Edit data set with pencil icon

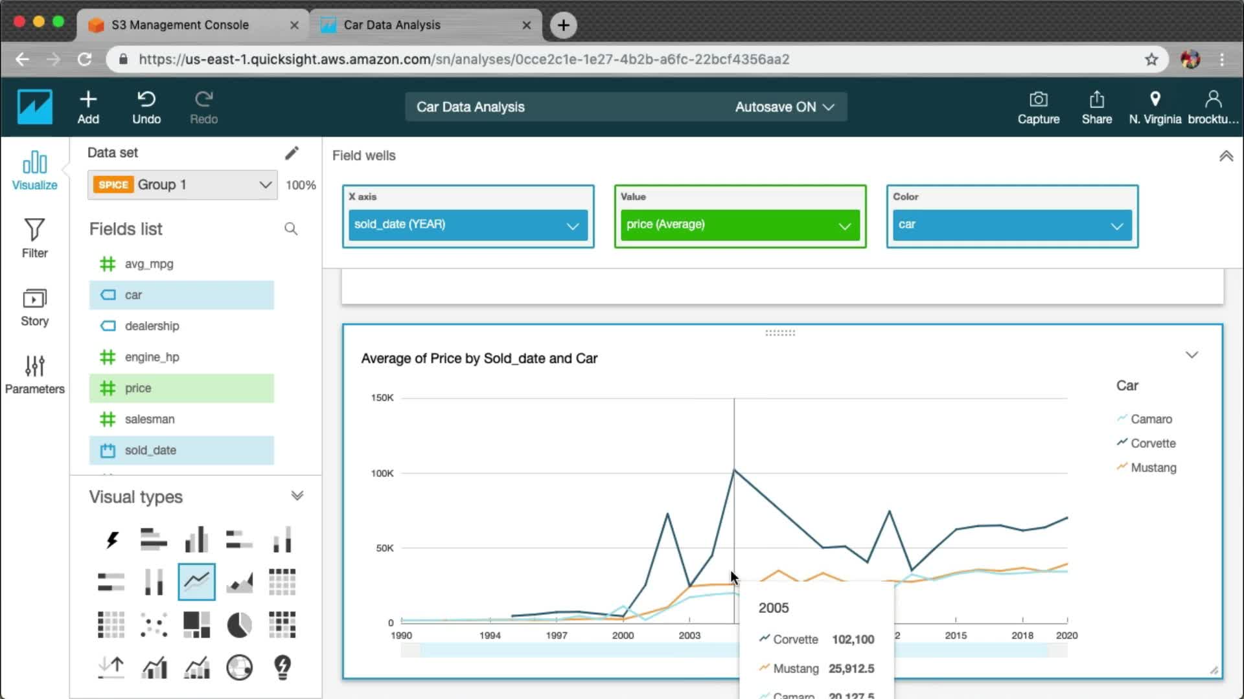292,153
